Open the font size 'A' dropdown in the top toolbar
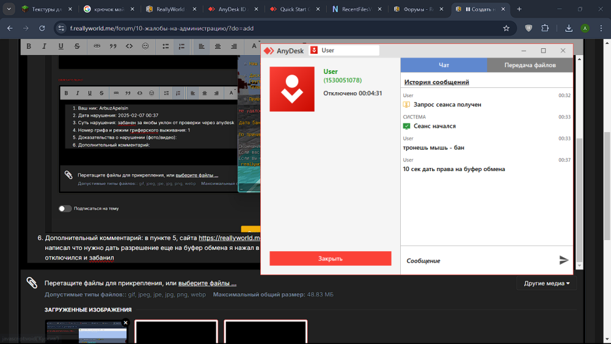611x344 pixels. click(x=254, y=46)
